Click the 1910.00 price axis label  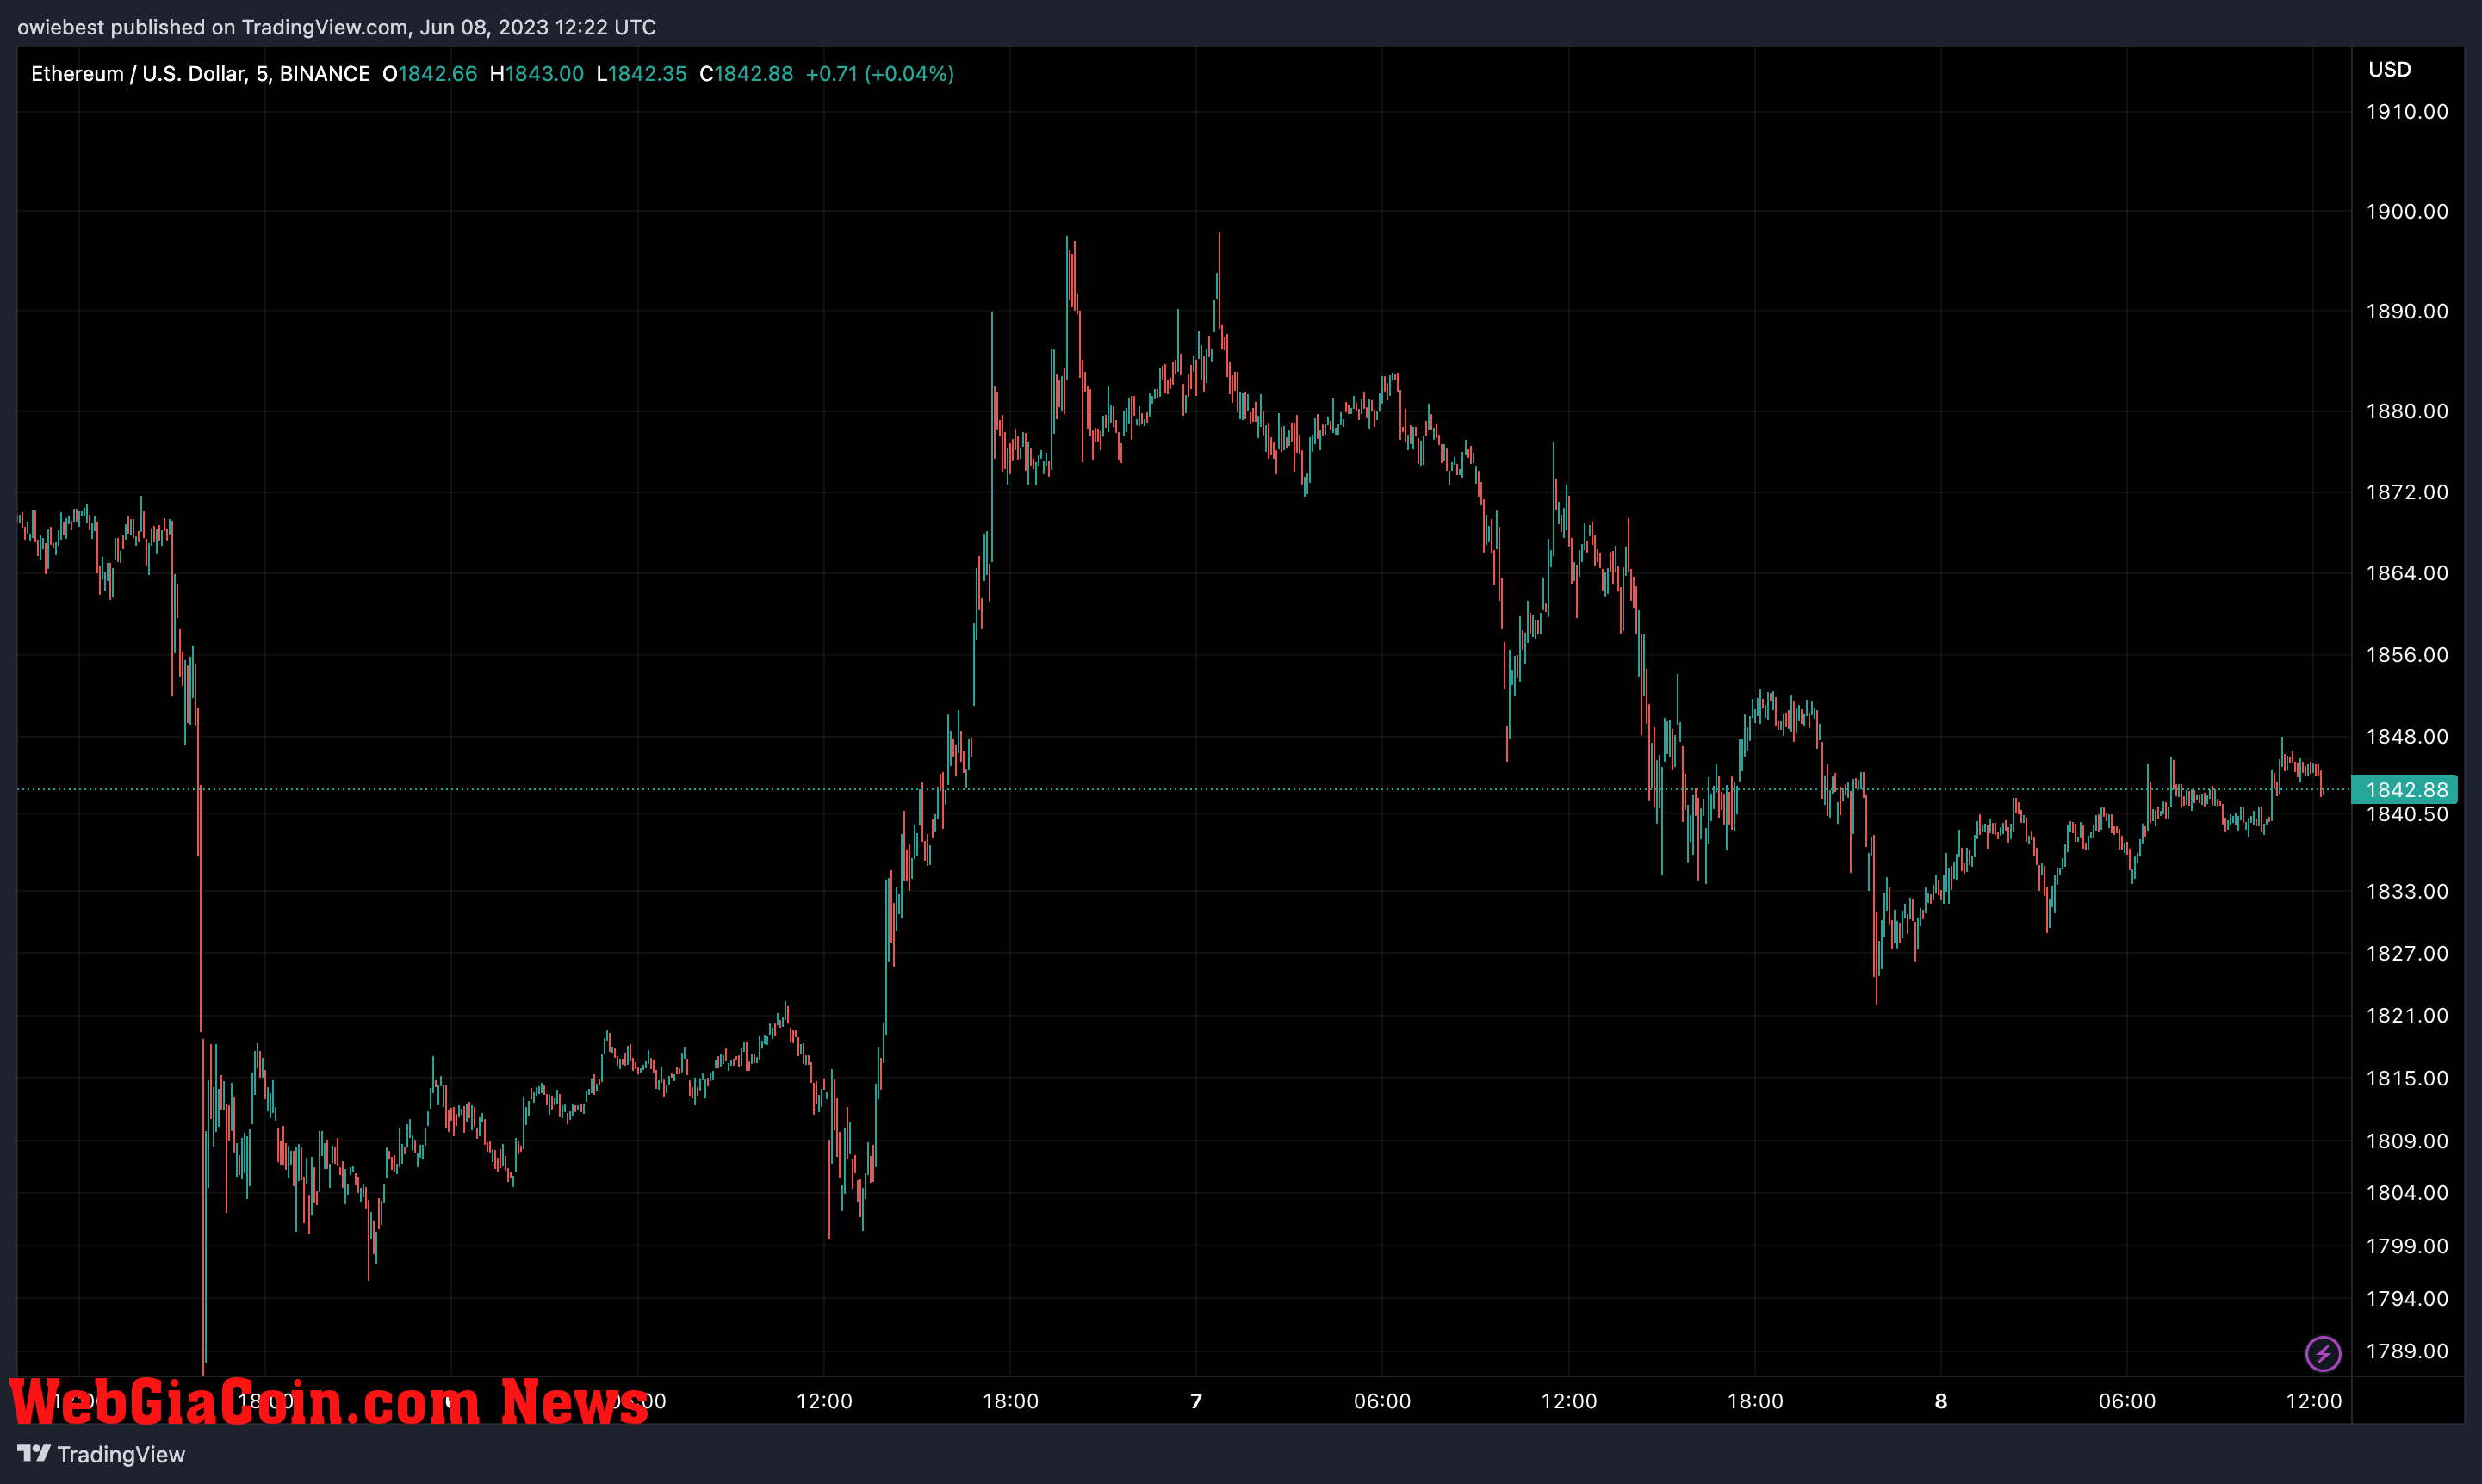tap(2407, 112)
